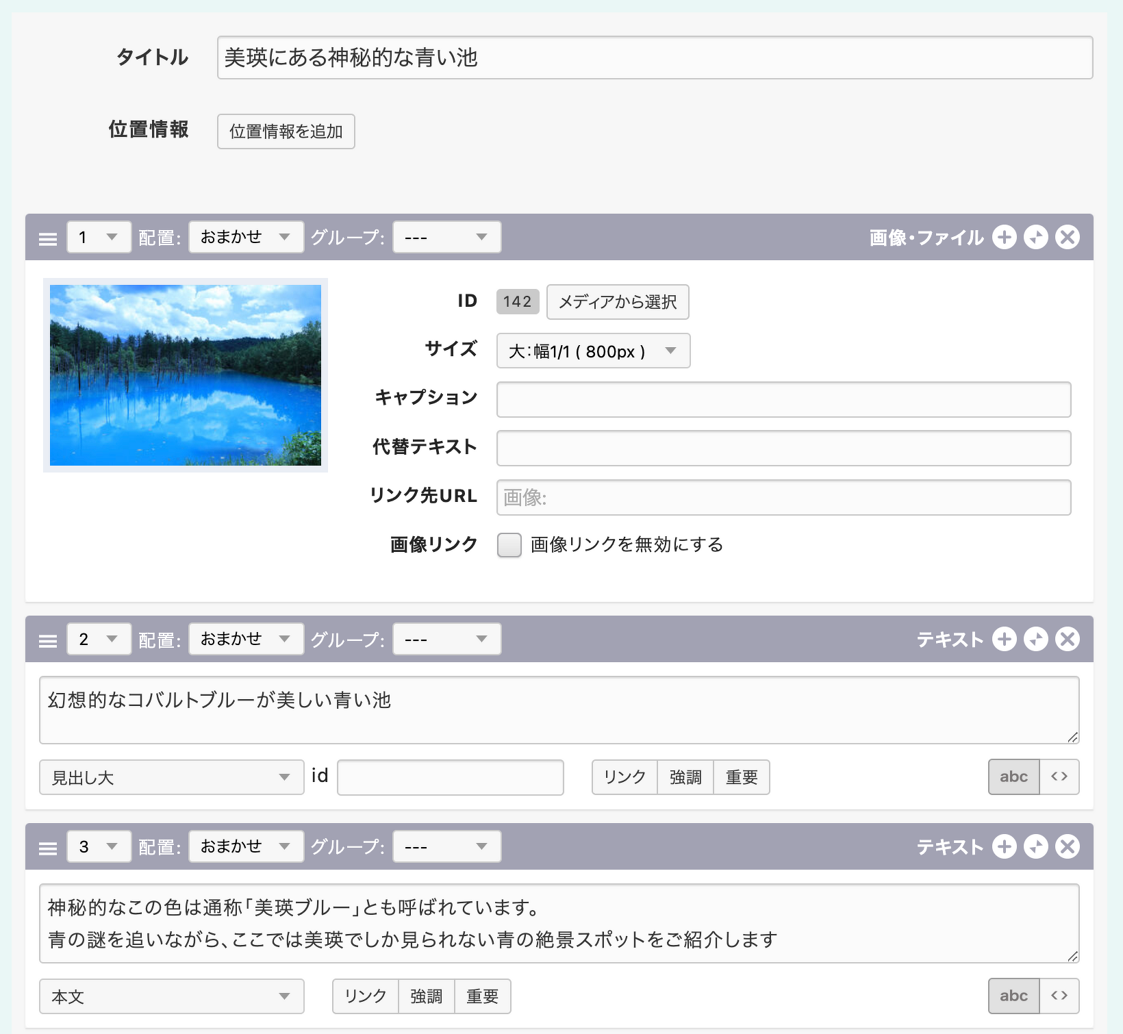Click the 位置情報を追加 button
Screen dimensions: 1123x1034
pyautogui.click(x=286, y=131)
